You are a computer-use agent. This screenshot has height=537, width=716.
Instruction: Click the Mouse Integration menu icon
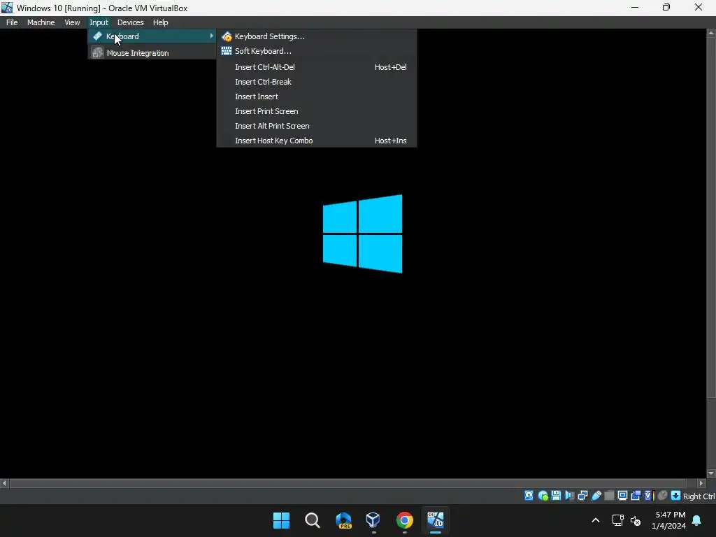pyautogui.click(x=97, y=52)
